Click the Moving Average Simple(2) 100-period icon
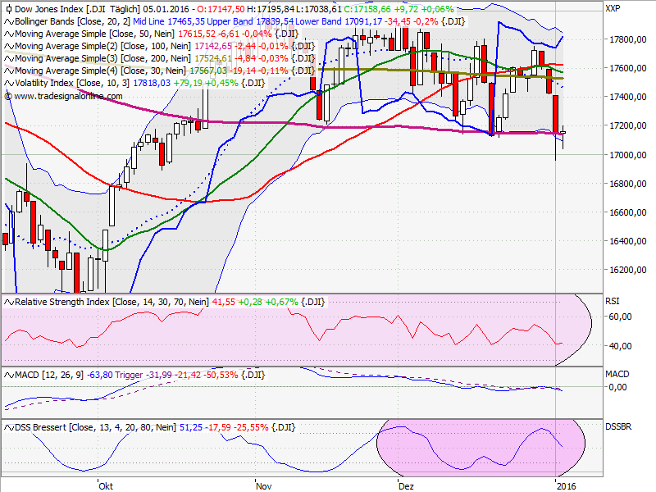Image resolution: width=656 pixels, height=492 pixels. tap(8, 46)
